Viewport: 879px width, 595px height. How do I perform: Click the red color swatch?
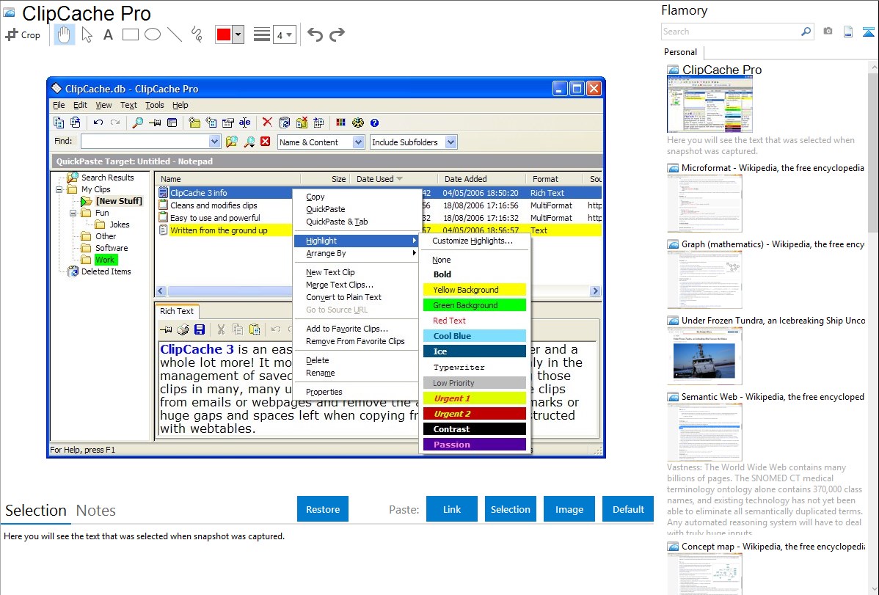click(224, 34)
